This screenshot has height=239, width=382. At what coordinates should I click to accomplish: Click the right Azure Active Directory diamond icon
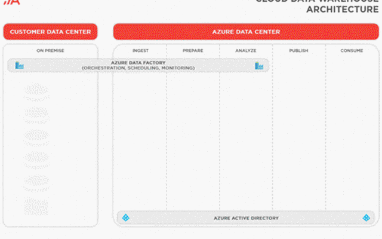(366, 217)
